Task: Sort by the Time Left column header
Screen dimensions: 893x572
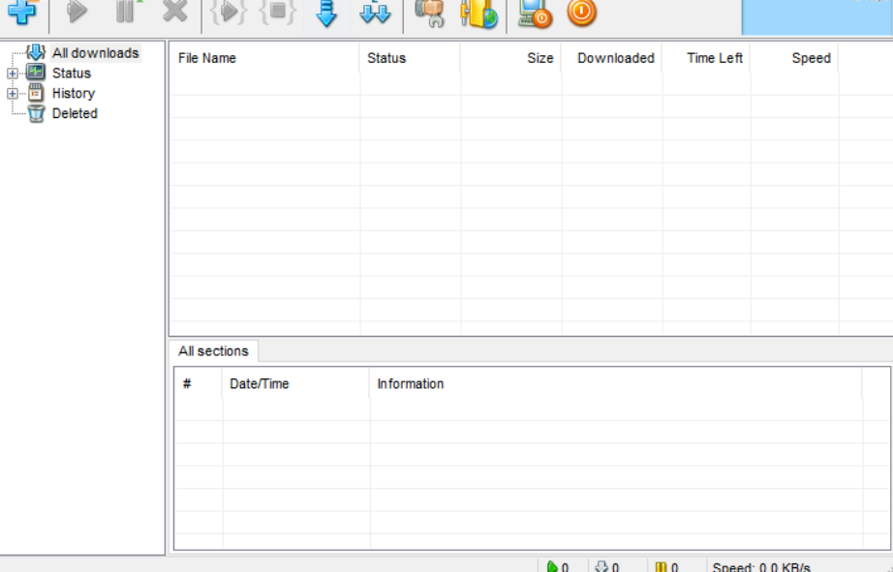Action: (706, 58)
